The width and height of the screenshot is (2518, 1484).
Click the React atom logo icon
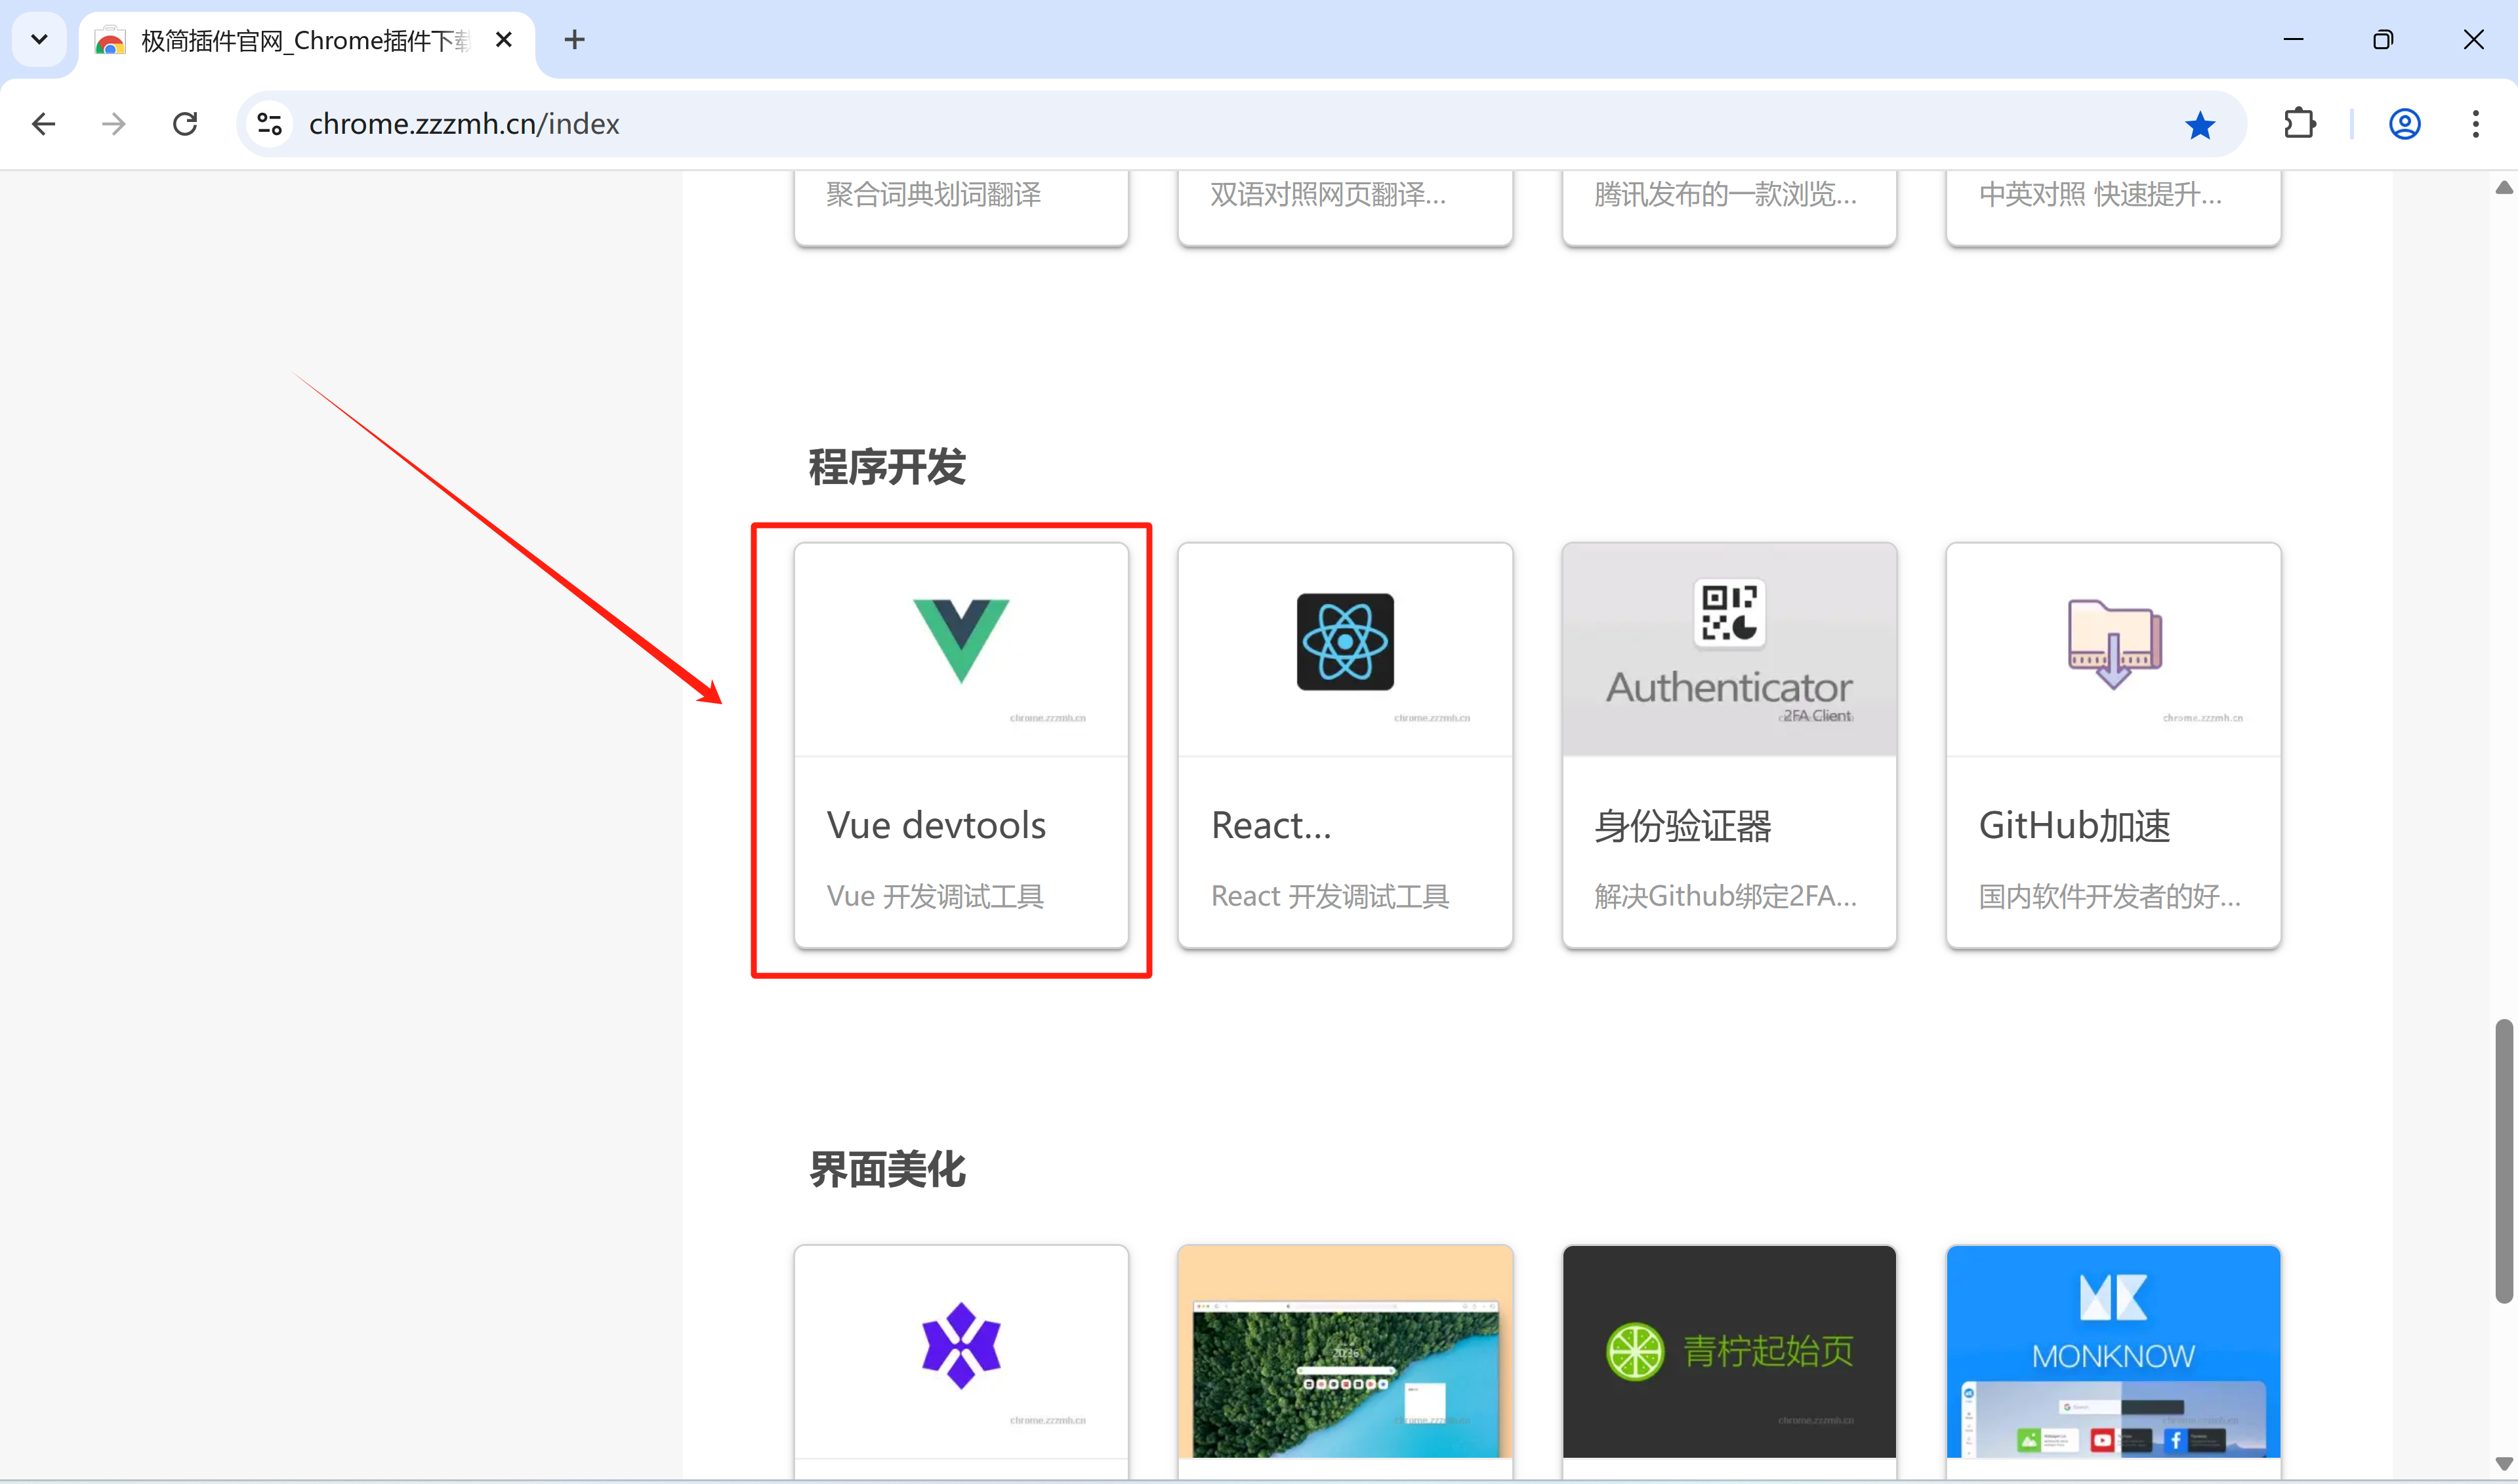(x=1344, y=642)
